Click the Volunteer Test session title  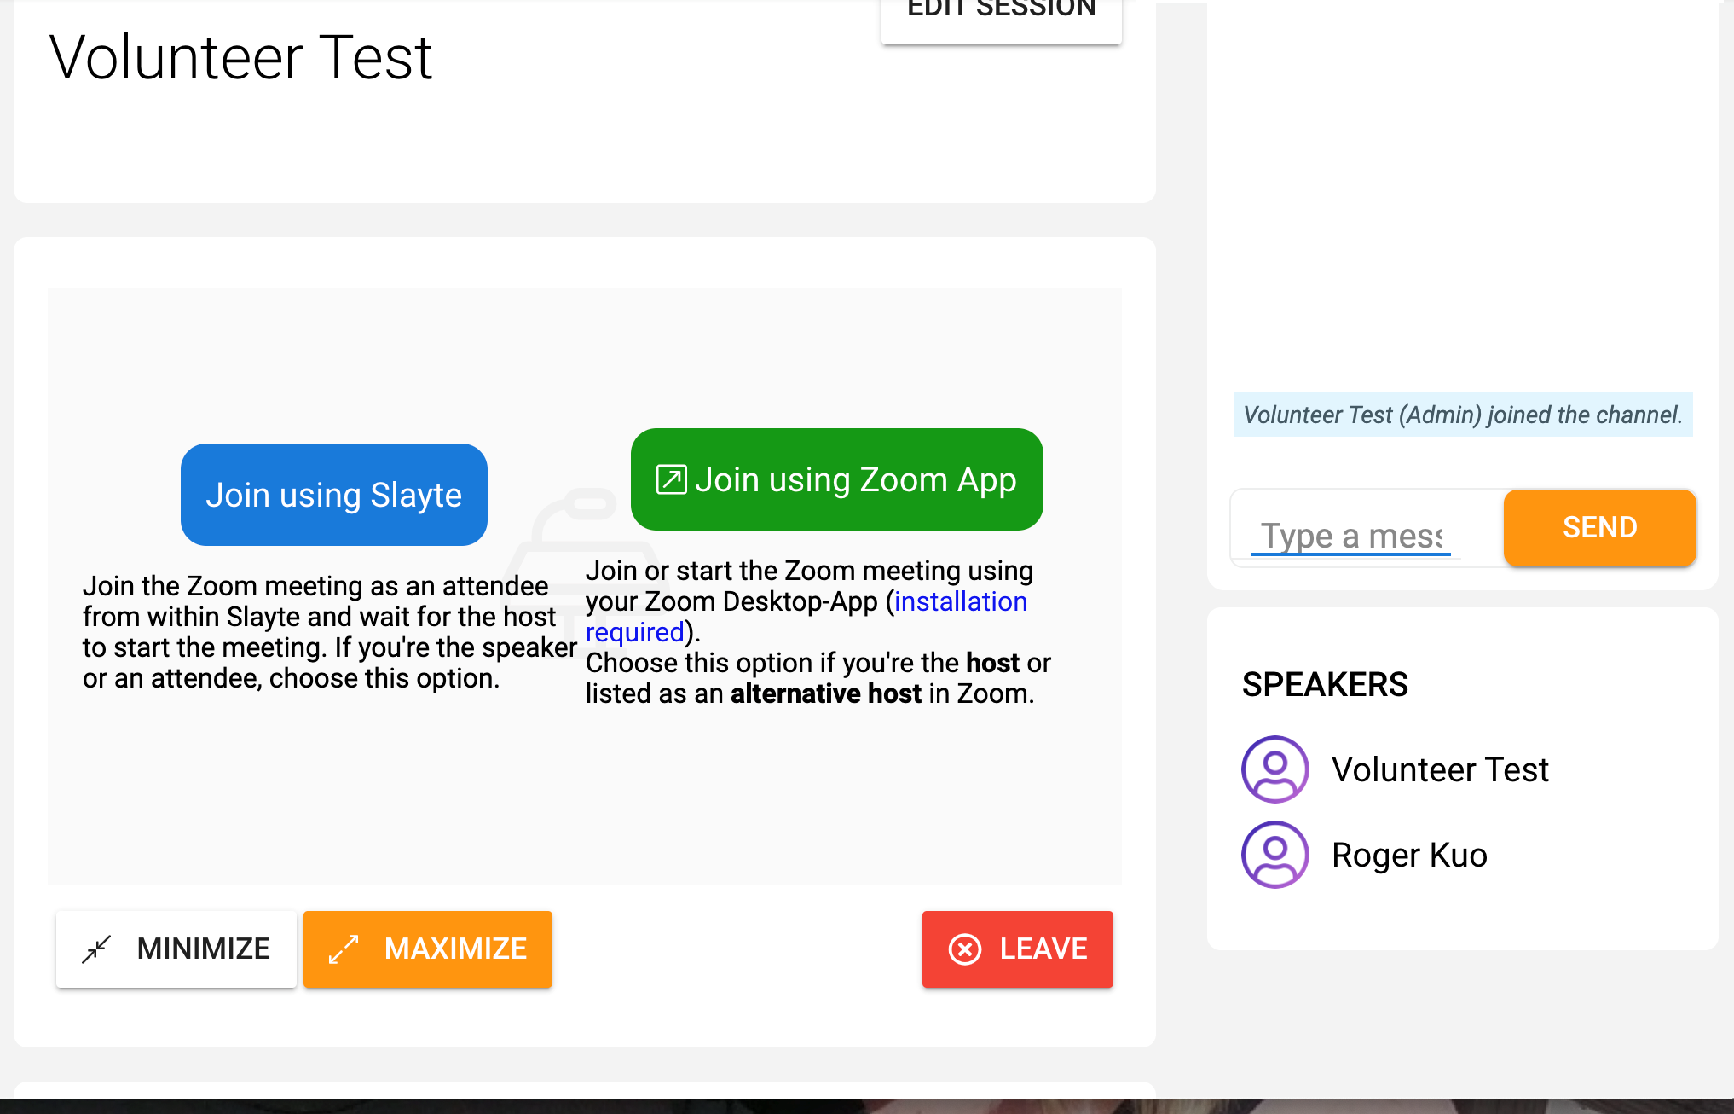tap(241, 57)
